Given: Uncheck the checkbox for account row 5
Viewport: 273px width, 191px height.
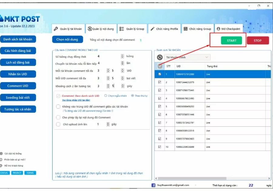Looking at the screenshot, I should coord(160,106).
